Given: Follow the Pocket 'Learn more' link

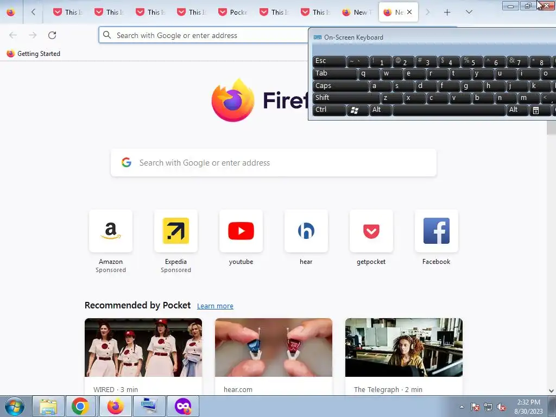Looking at the screenshot, I should coord(215,306).
